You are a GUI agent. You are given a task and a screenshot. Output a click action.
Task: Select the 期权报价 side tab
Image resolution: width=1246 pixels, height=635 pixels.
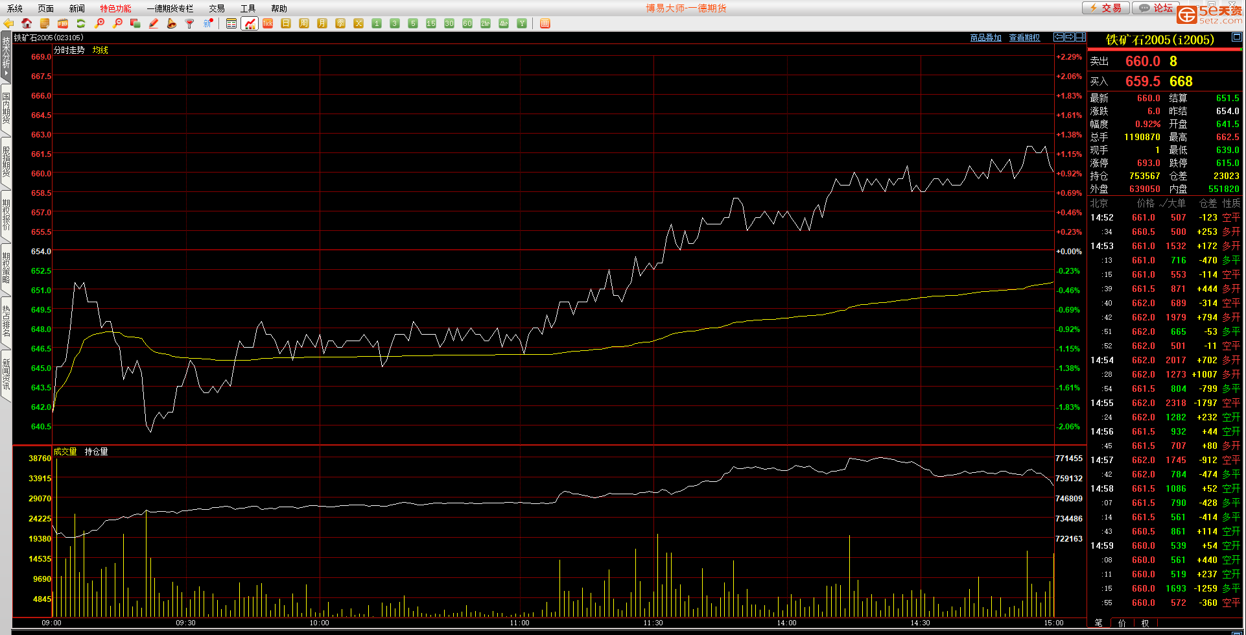6,215
